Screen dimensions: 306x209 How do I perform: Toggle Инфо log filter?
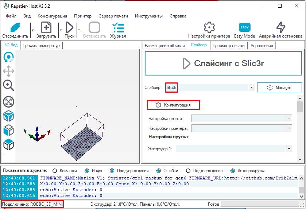click(87, 171)
